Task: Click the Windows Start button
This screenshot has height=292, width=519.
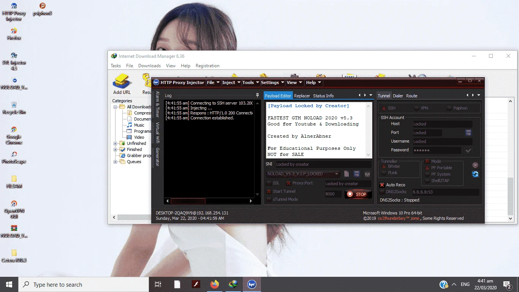Action: coord(9,284)
